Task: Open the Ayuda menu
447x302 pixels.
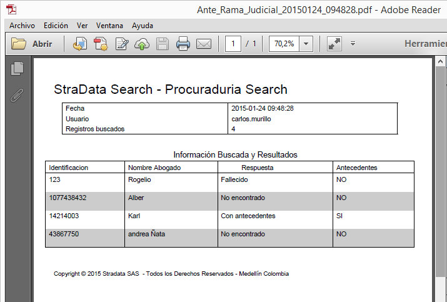Action: click(x=143, y=26)
